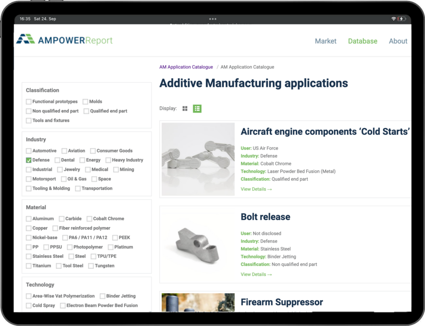425x326 pixels.
Task: Click the purple AM Application Catalogue breadcrumb
Action: click(186, 67)
